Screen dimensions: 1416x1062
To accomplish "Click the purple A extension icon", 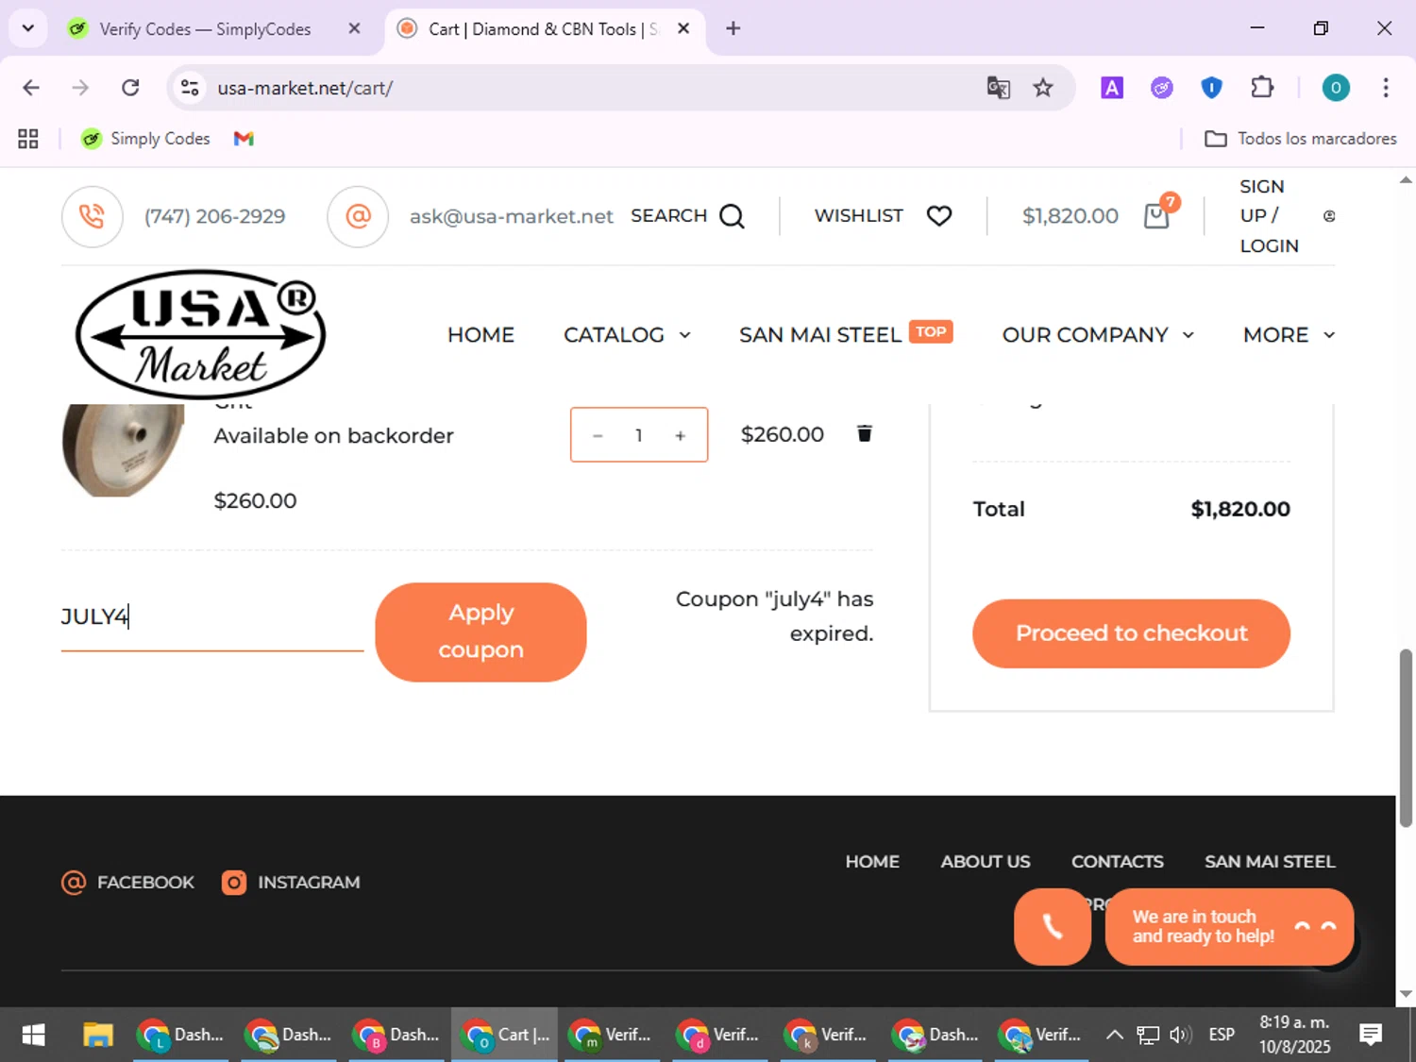I will [x=1112, y=88].
